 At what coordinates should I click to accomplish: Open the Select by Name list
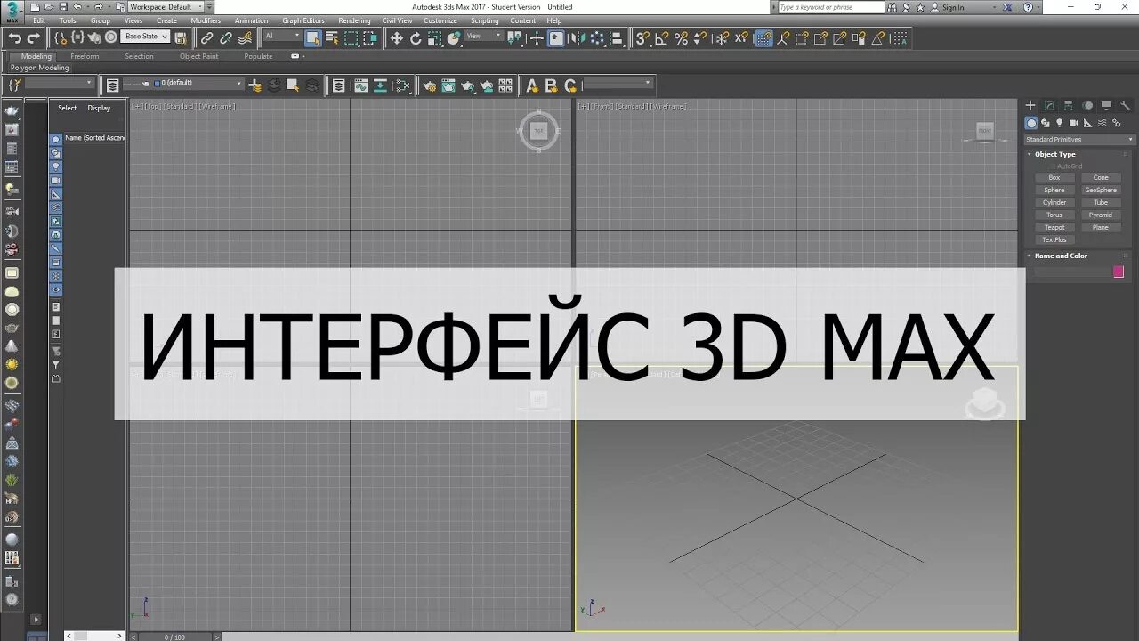332,38
